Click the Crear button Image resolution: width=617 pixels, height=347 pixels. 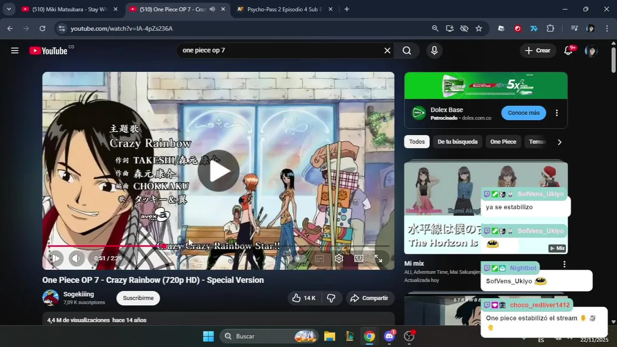coord(538,51)
